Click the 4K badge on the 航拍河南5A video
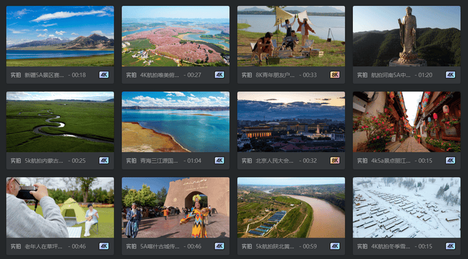This screenshot has height=259, width=468. click(450, 75)
